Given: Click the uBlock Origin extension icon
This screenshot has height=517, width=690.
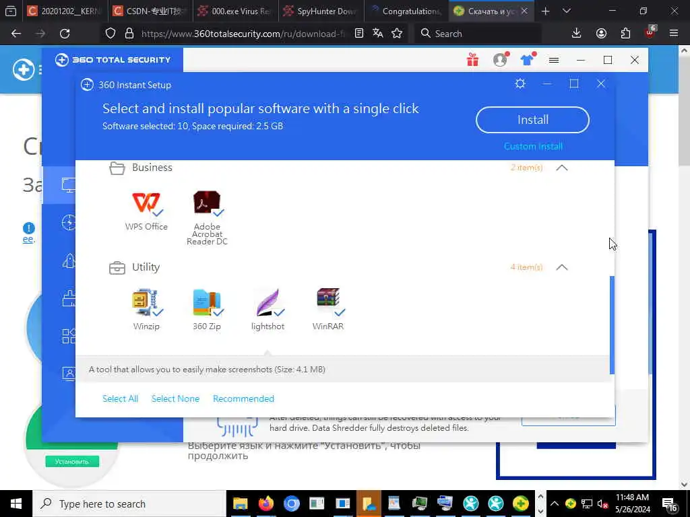Looking at the screenshot, I should [x=650, y=32].
